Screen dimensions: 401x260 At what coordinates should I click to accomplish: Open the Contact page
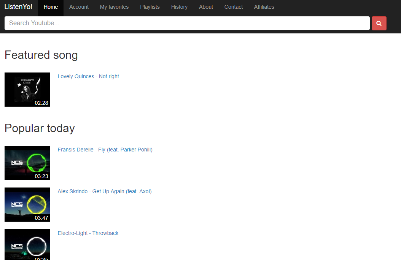(x=233, y=7)
